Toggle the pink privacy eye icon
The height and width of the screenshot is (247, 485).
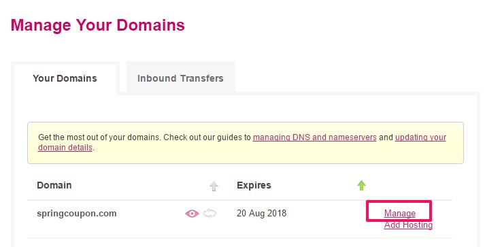pyautogui.click(x=192, y=214)
